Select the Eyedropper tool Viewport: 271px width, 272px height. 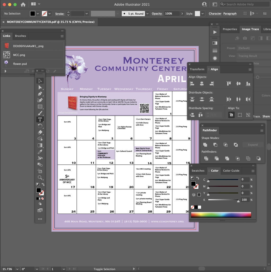pos(40,152)
